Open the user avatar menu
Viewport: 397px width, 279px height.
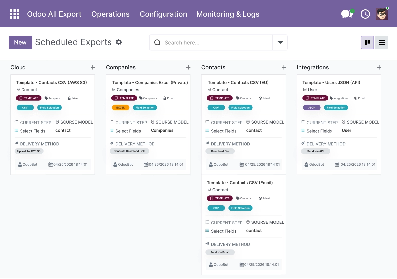(382, 14)
